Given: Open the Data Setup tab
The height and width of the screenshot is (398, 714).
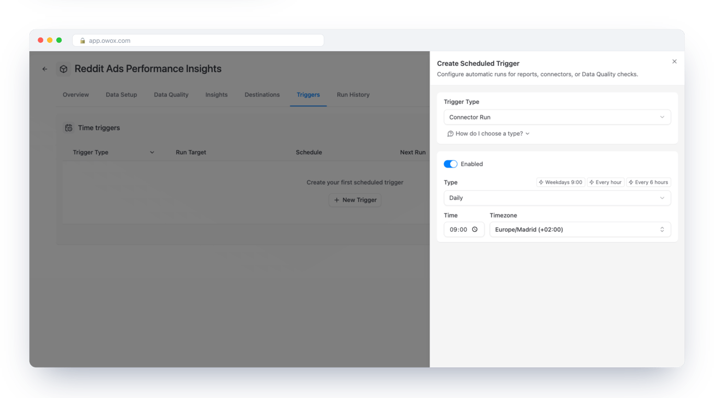Looking at the screenshot, I should tap(121, 95).
